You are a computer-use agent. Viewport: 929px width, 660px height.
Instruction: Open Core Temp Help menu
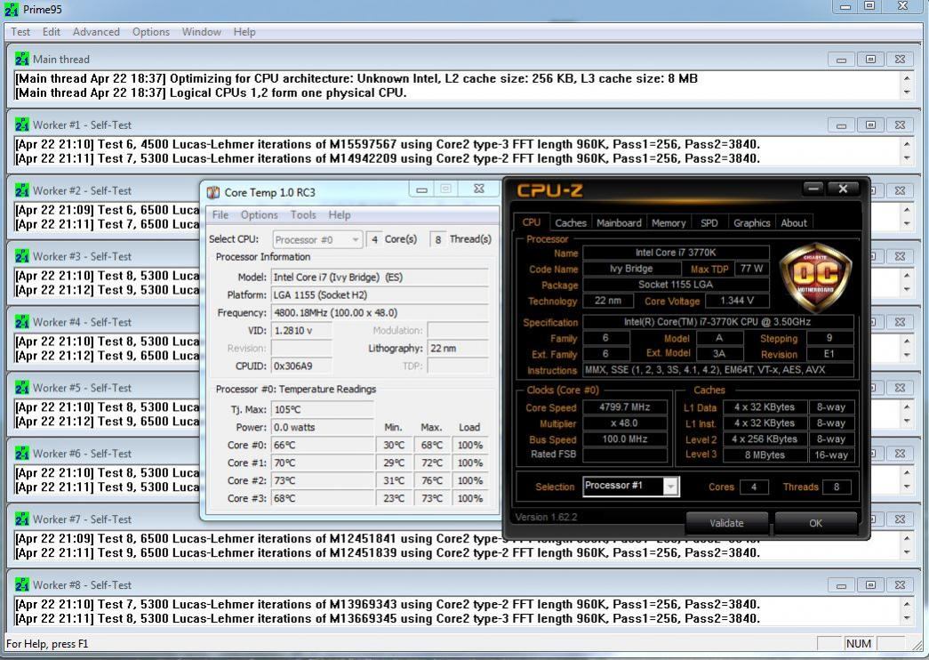[340, 214]
